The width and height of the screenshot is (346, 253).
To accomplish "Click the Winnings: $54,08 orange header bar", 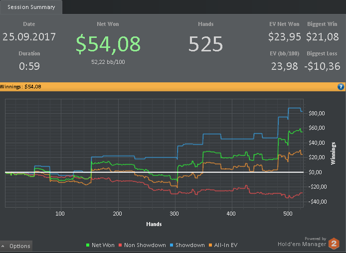I will click(173, 87).
